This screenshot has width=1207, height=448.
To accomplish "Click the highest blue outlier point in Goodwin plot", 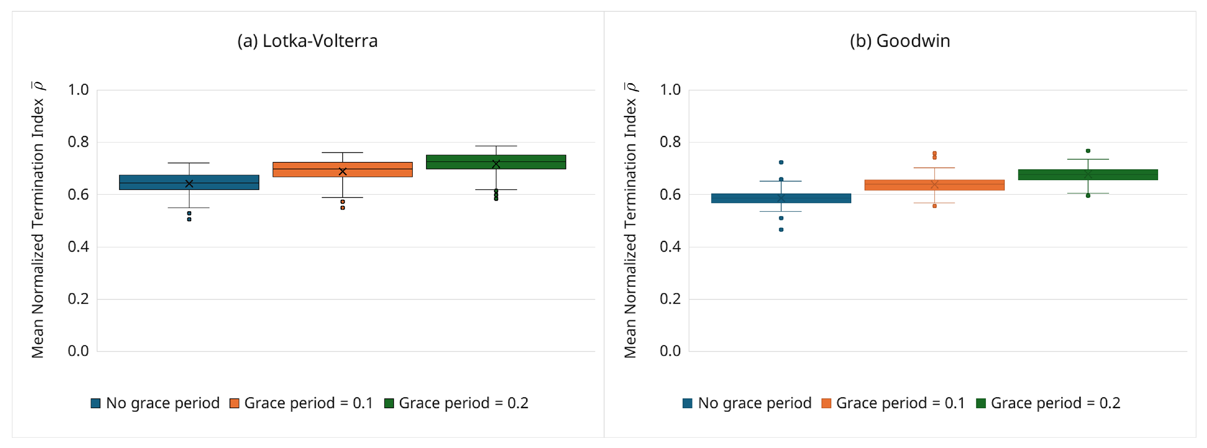I will tap(781, 163).
